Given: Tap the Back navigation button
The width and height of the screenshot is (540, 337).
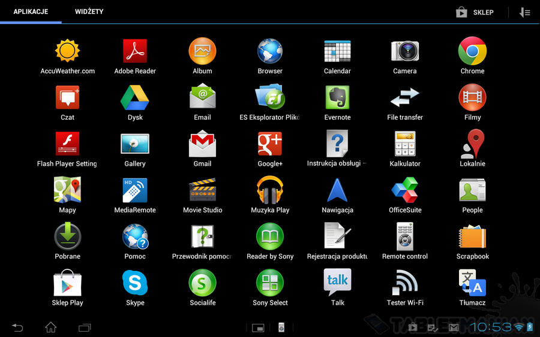Looking at the screenshot, I should coord(17,328).
